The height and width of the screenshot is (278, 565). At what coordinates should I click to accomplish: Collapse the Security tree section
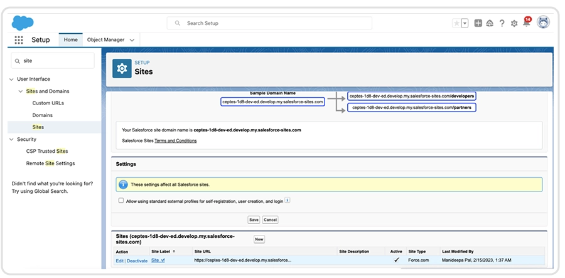pyautogui.click(x=11, y=140)
